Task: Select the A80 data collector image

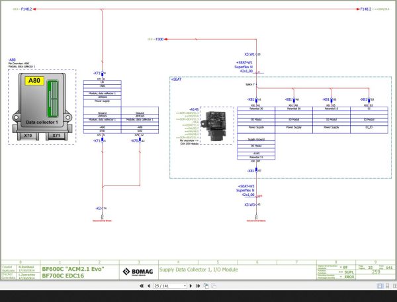Action: [42, 107]
